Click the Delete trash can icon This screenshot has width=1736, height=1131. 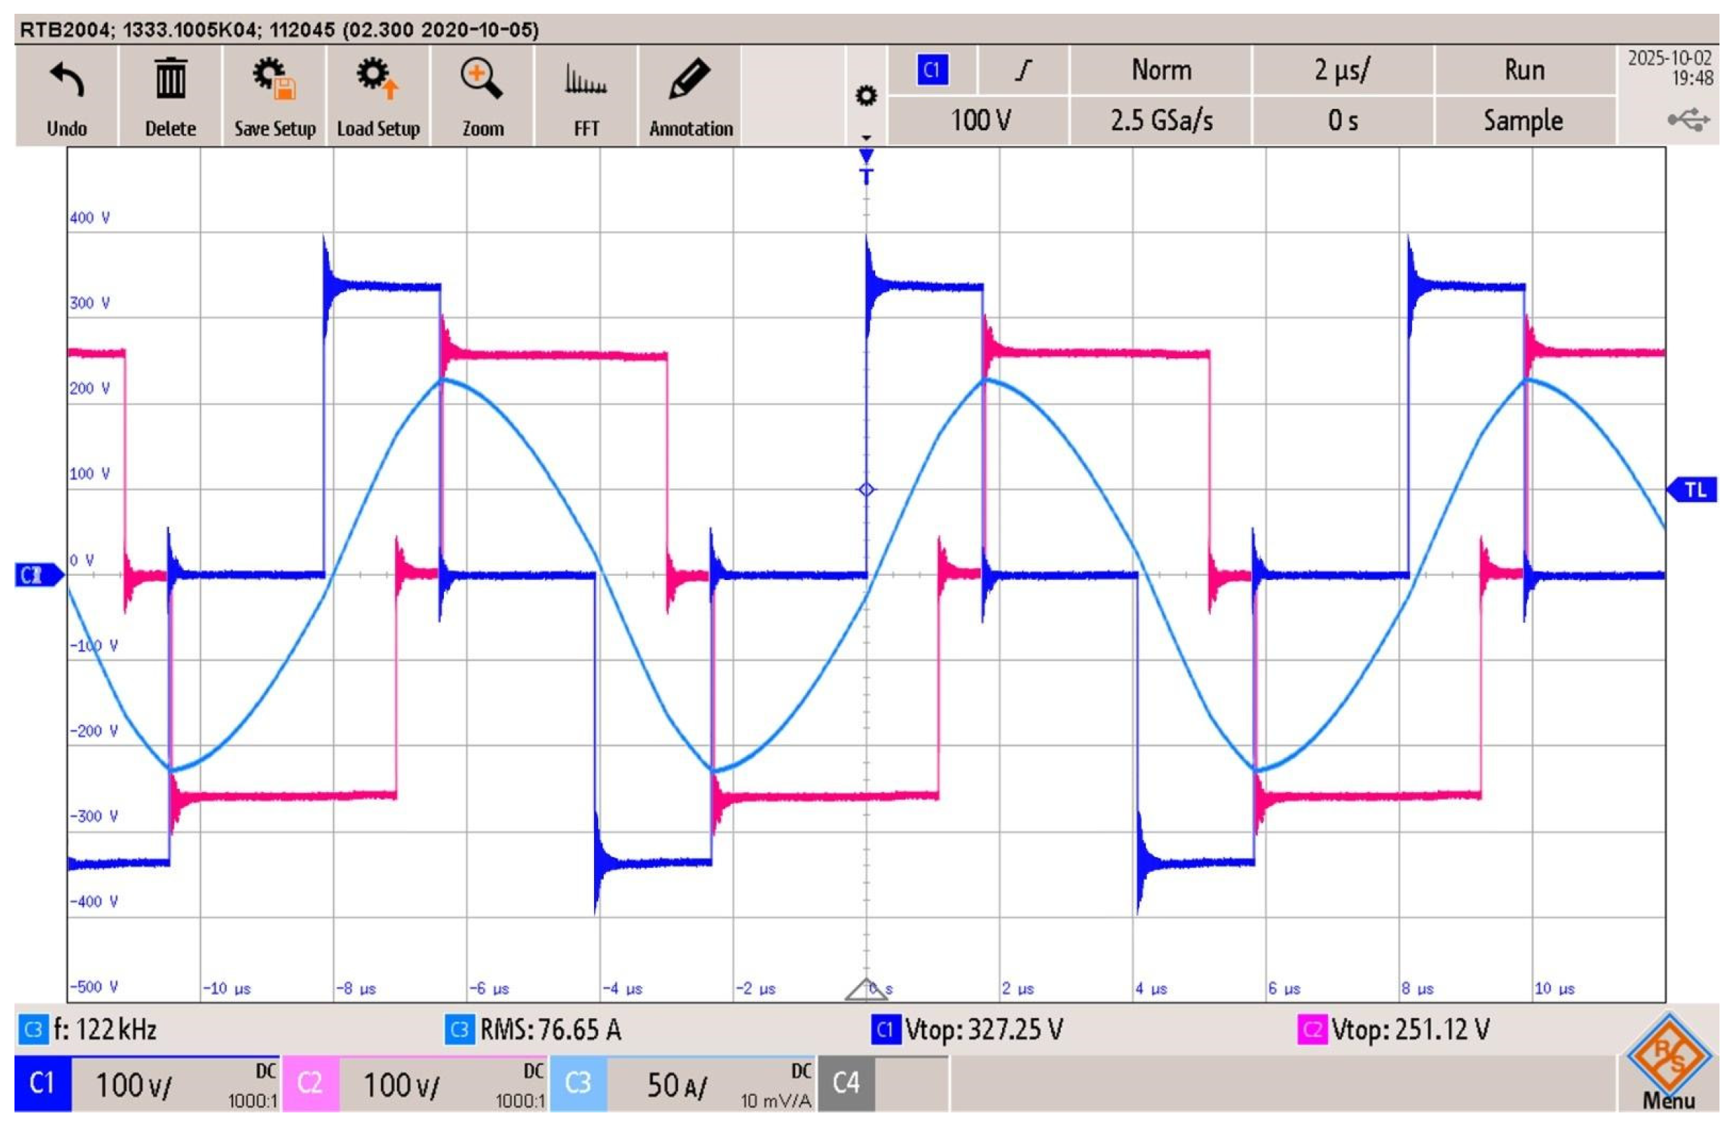click(x=170, y=79)
